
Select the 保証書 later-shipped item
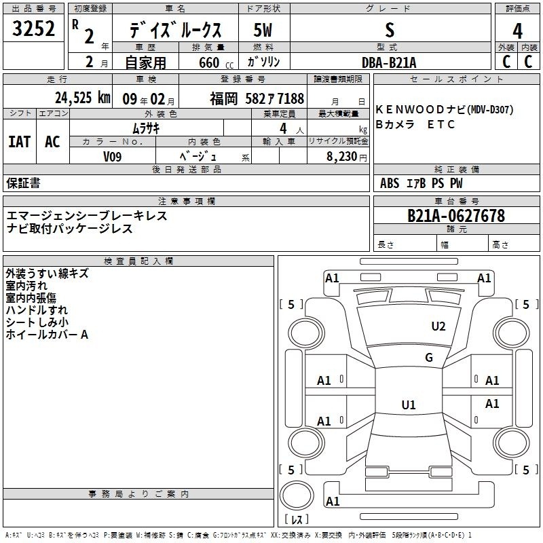click(23, 183)
